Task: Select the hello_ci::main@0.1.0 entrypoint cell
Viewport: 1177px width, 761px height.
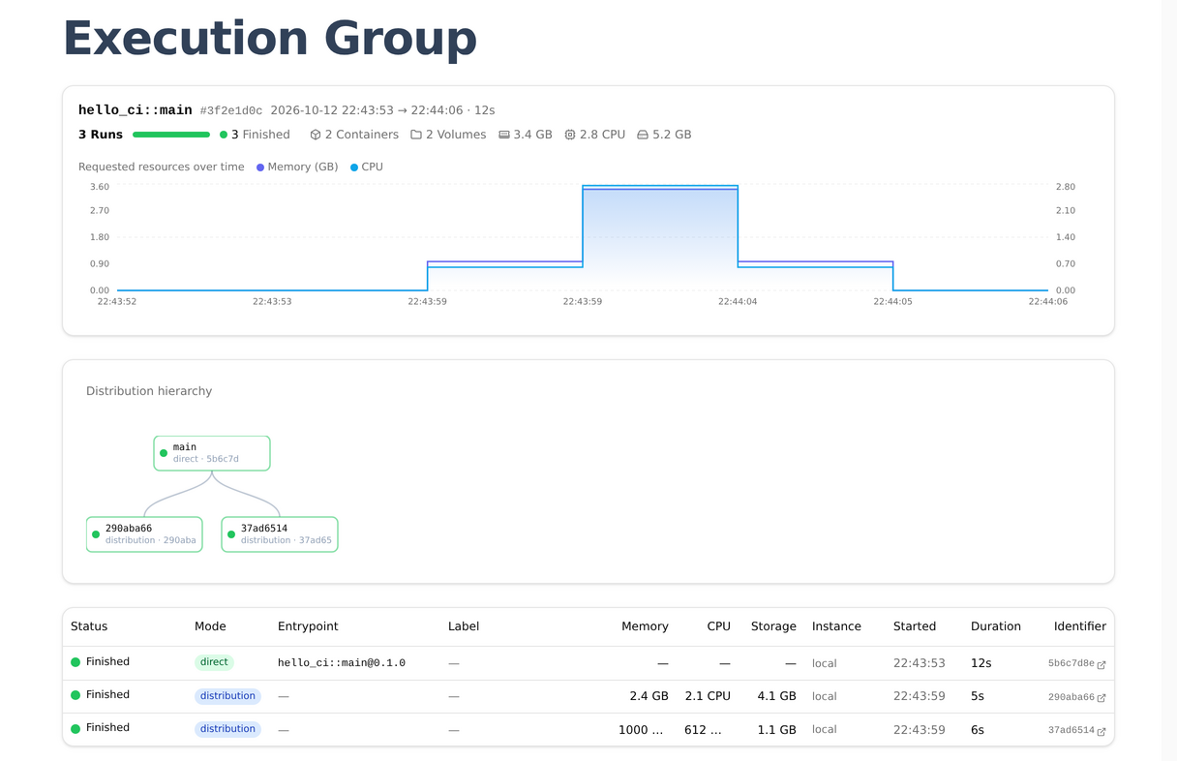Action: (342, 663)
